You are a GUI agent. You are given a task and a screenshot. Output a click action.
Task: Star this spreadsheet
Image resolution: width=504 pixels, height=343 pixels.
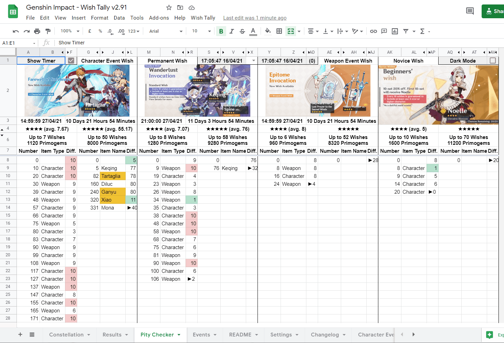[169, 8]
